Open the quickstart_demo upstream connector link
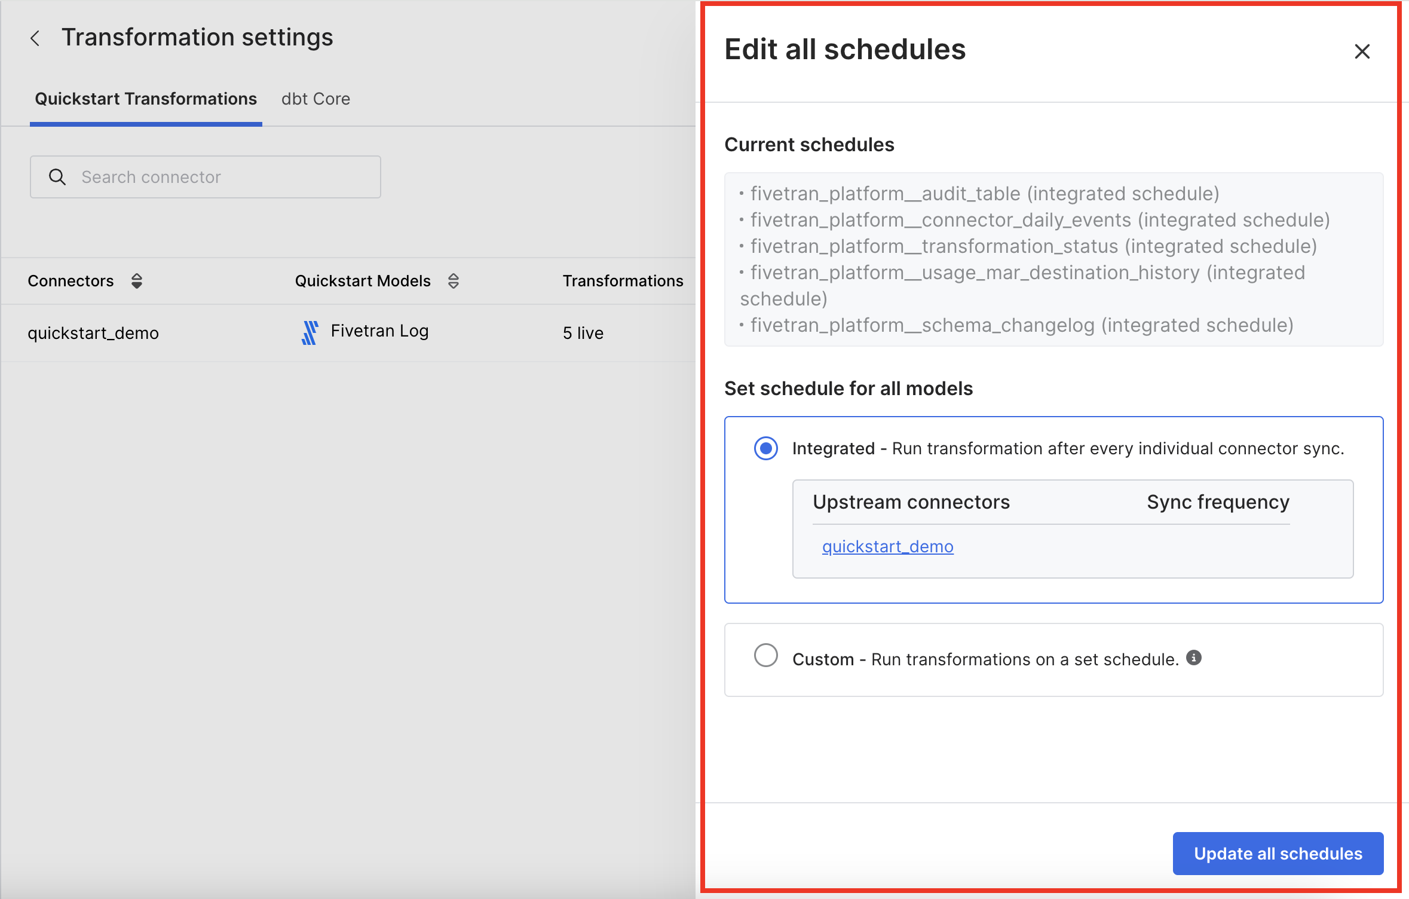 [887, 546]
